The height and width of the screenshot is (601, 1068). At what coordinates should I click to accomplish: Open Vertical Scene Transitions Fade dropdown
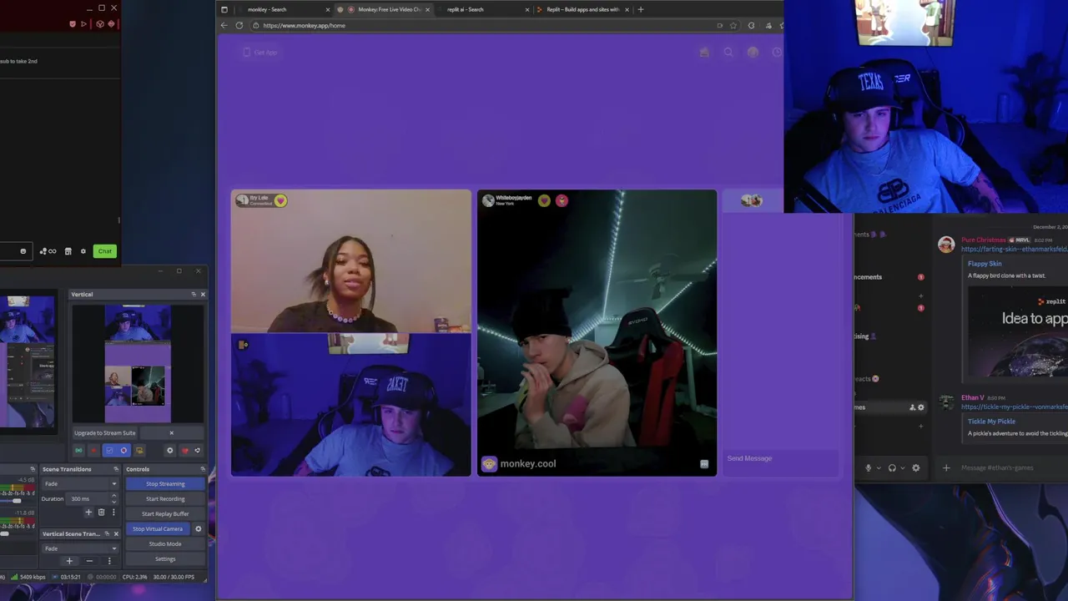(x=80, y=548)
